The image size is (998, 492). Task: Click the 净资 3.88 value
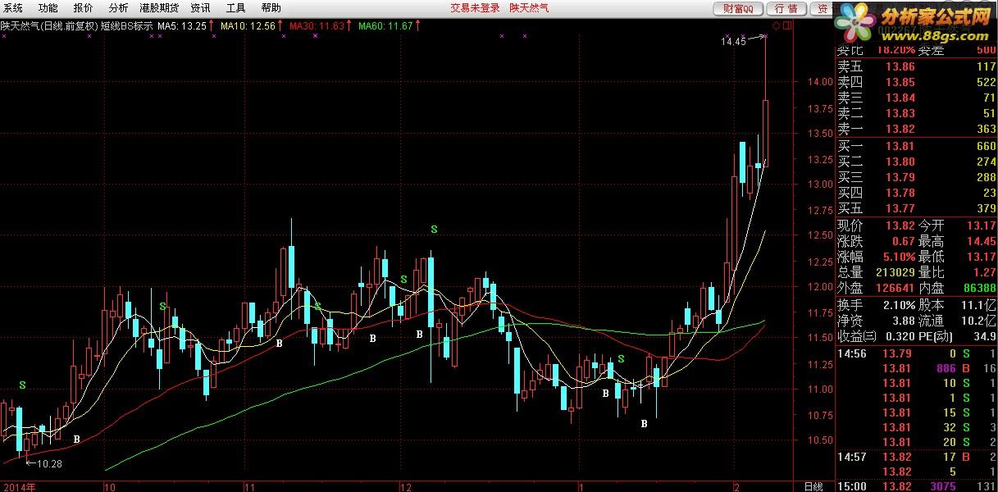[904, 320]
